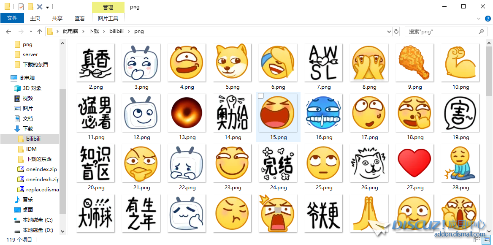Open Help via the blue question mark

point(487,19)
